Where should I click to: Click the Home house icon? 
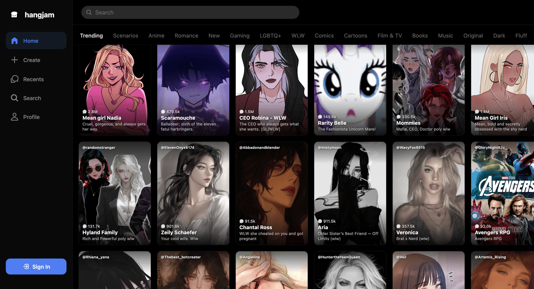point(14,41)
